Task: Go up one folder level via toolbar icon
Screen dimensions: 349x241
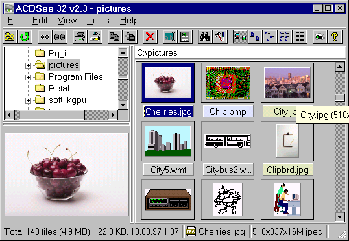Action: (10, 37)
